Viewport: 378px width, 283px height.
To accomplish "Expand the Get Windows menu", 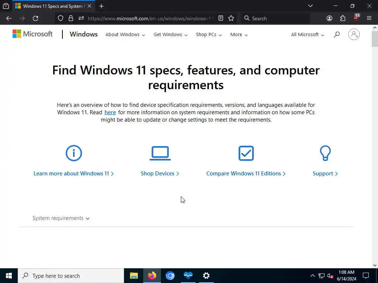I will point(171,35).
